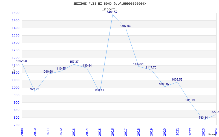Image resolution: width=219 pixels, height=137 pixels.
Task: Click the Euro y-axis title
Action: [x=13, y=70]
